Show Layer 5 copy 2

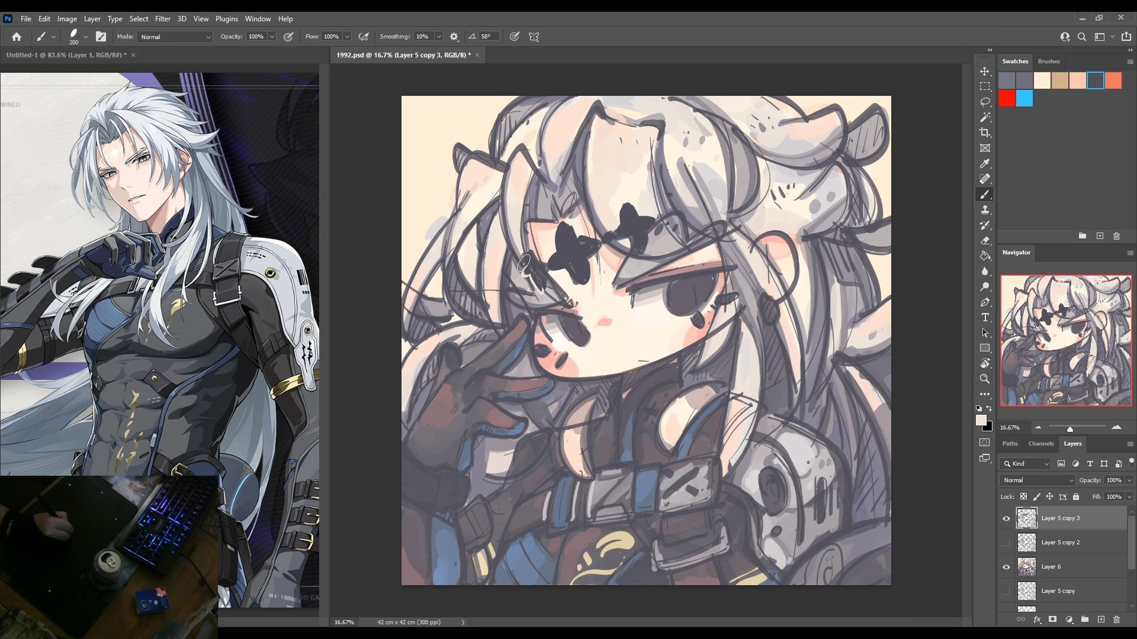(x=1006, y=543)
